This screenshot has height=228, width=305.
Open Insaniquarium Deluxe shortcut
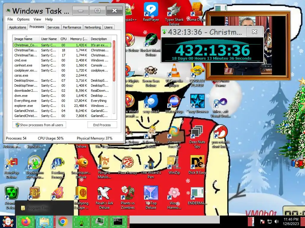pyautogui.click(x=81, y=167)
